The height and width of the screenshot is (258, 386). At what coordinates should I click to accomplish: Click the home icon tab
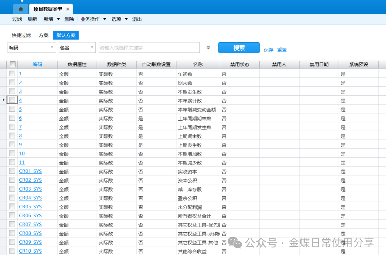[x=21, y=9]
